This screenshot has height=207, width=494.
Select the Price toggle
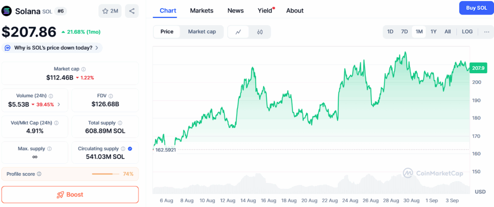pyautogui.click(x=167, y=32)
